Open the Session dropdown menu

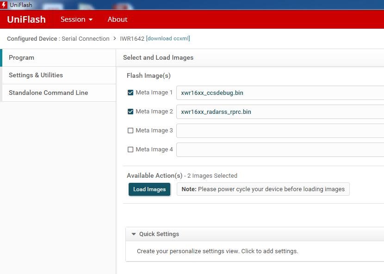[x=76, y=19]
